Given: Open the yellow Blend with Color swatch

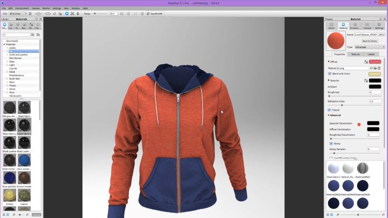Looking at the screenshot, I should (x=374, y=74).
